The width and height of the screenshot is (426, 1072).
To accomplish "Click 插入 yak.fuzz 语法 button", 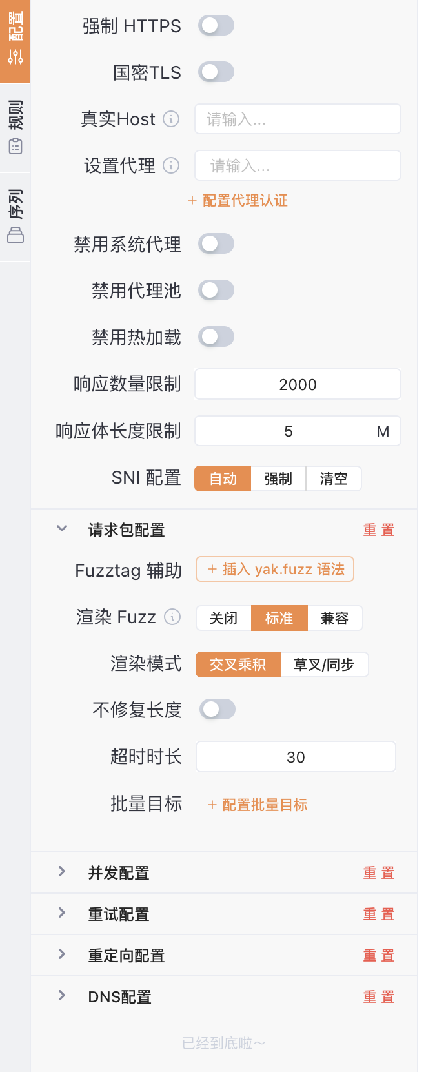I will pyautogui.click(x=275, y=569).
